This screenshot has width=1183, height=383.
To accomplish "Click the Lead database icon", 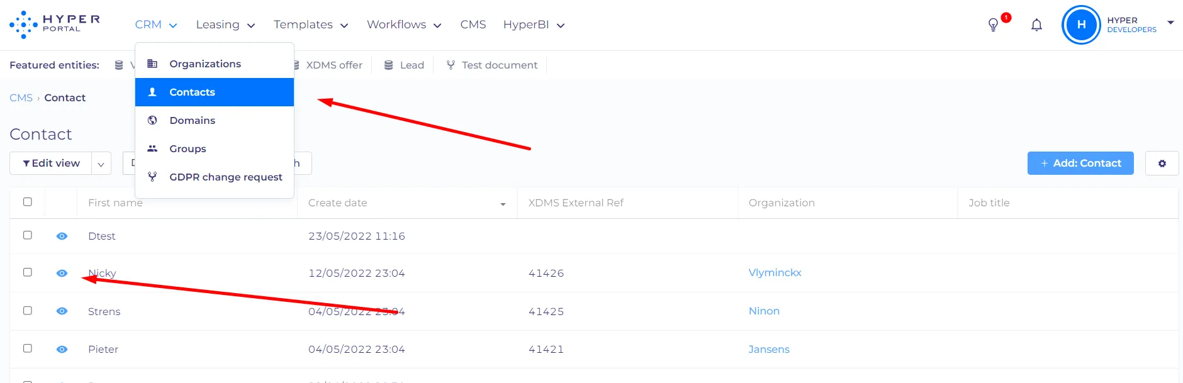I will (x=389, y=65).
